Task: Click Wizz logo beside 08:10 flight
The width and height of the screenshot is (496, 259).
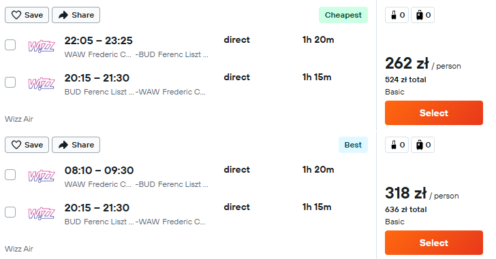Action: 42,176
